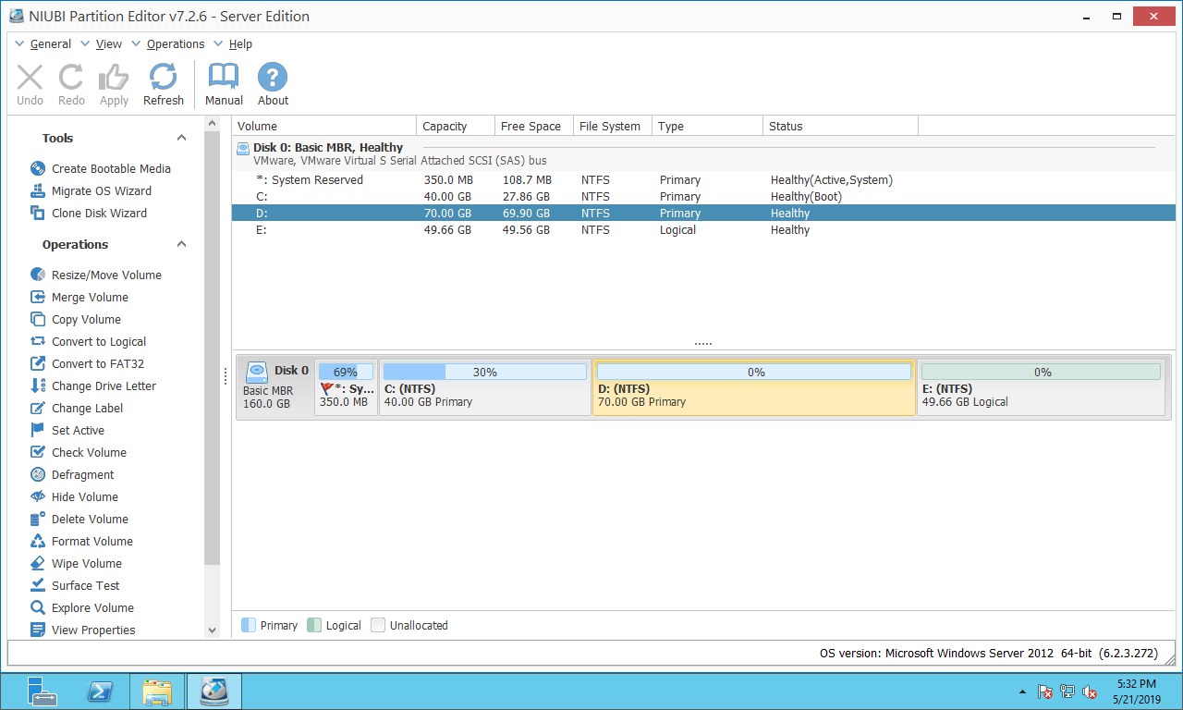
Task: Click Defragment in Operations list
Action: [x=82, y=474]
